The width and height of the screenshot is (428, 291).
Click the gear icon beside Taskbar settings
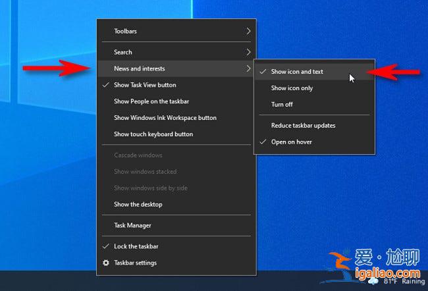[x=106, y=263]
